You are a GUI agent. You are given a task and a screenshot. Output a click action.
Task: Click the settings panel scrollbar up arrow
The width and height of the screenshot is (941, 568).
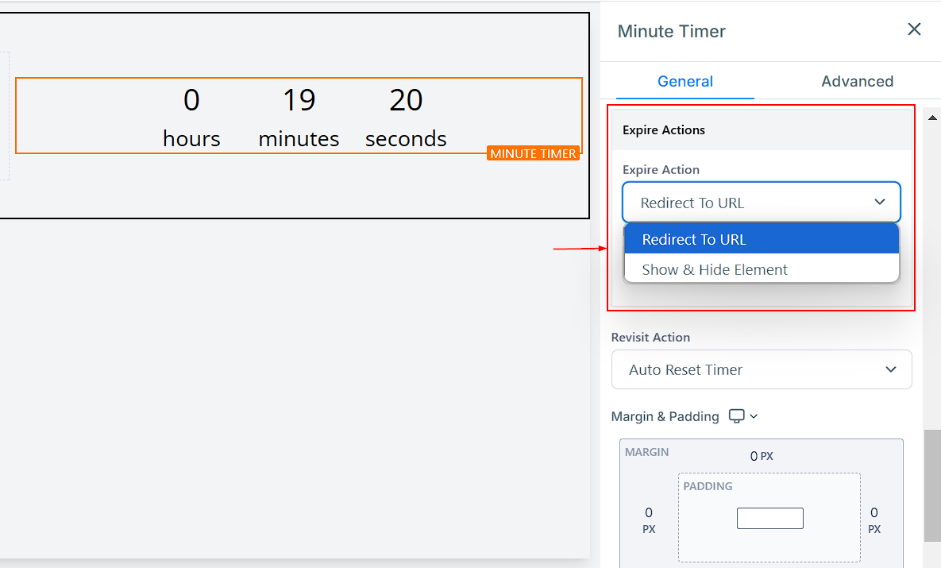pos(932,118)
